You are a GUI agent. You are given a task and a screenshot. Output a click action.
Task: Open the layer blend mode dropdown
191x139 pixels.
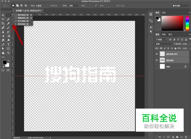pyautogui.click(x=164, y=44)
